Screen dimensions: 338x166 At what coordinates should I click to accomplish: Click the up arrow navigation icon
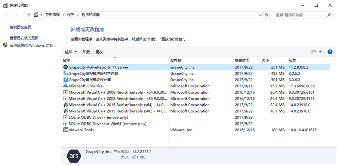coord(29,15)
